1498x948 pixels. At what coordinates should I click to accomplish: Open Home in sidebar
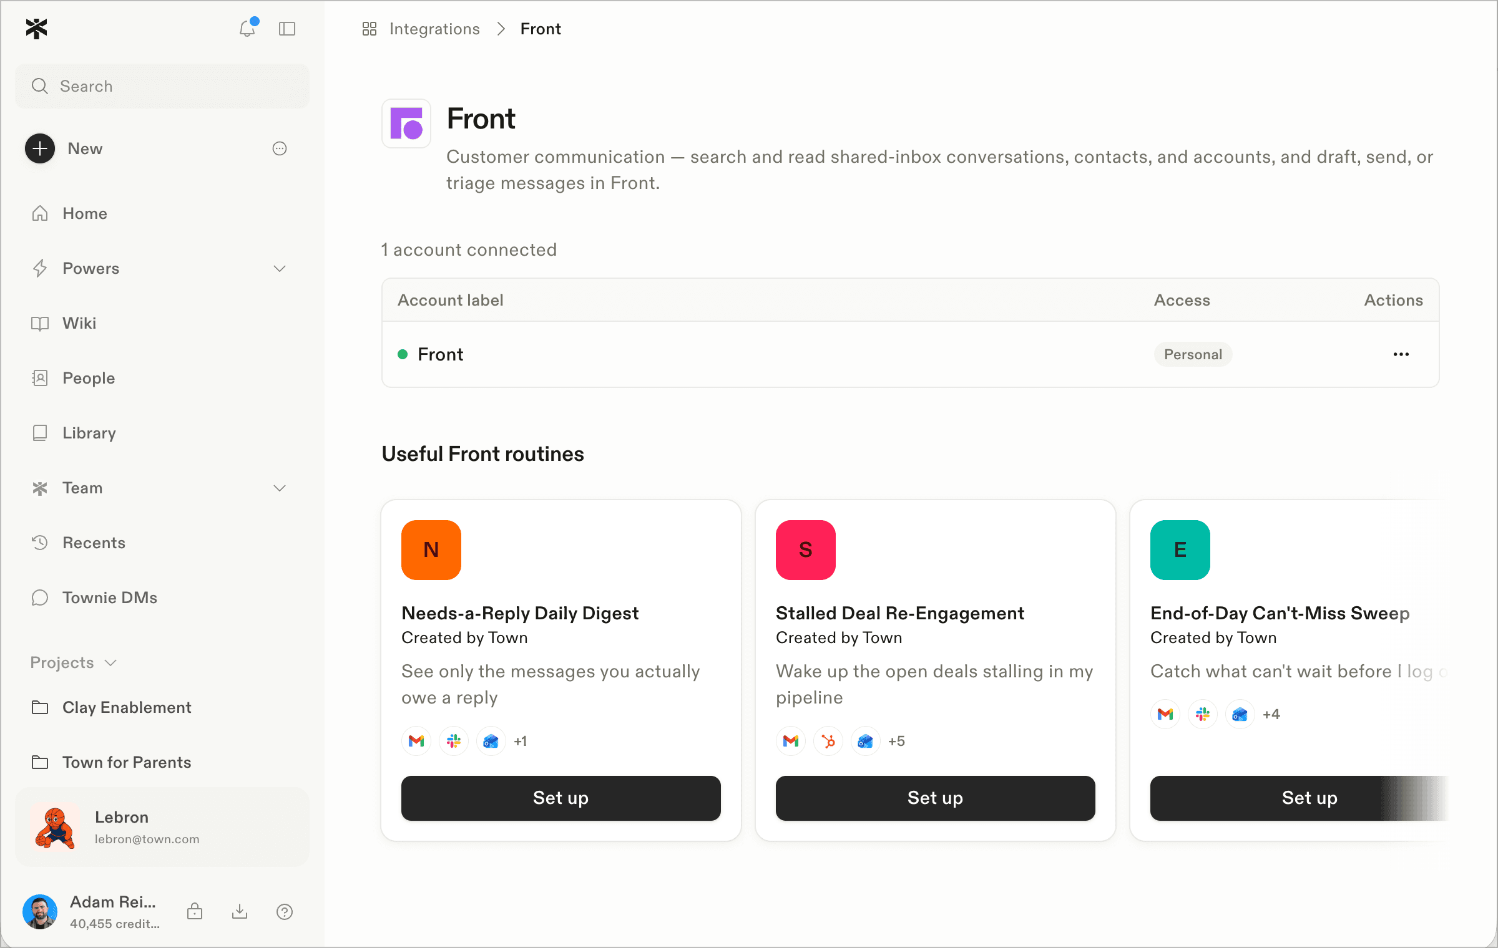tap(162, 213)
